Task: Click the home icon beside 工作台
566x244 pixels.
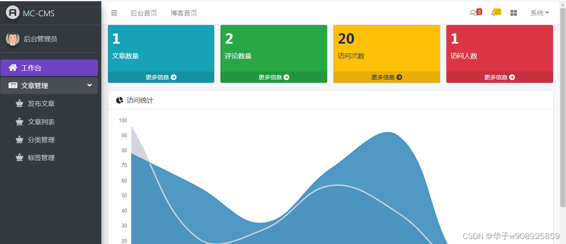Action: tap(13, 68)
